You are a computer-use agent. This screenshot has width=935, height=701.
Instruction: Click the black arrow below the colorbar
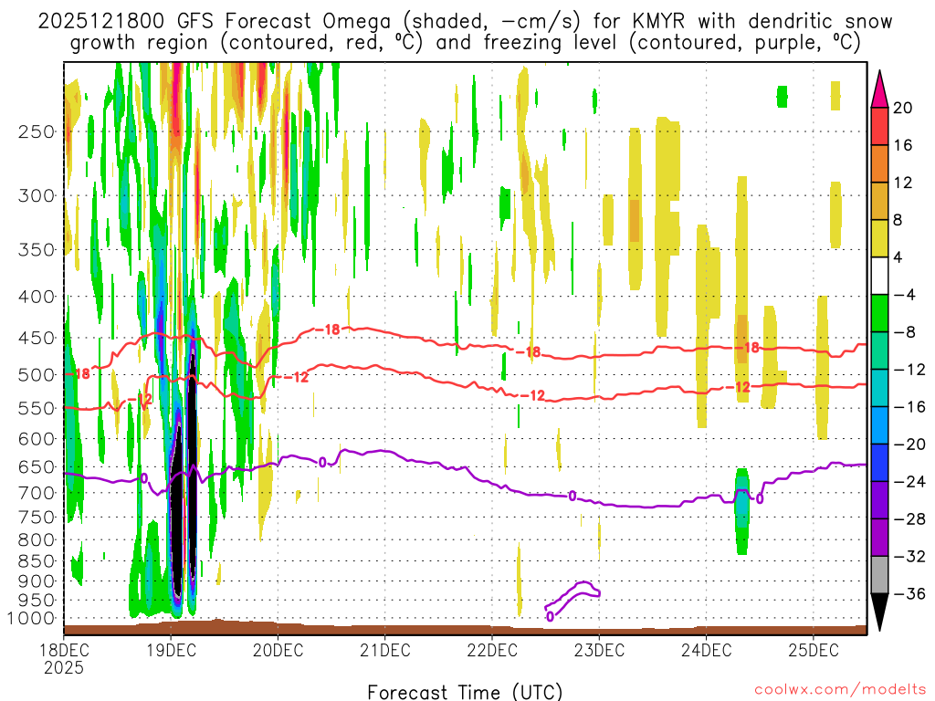point(879,612)
